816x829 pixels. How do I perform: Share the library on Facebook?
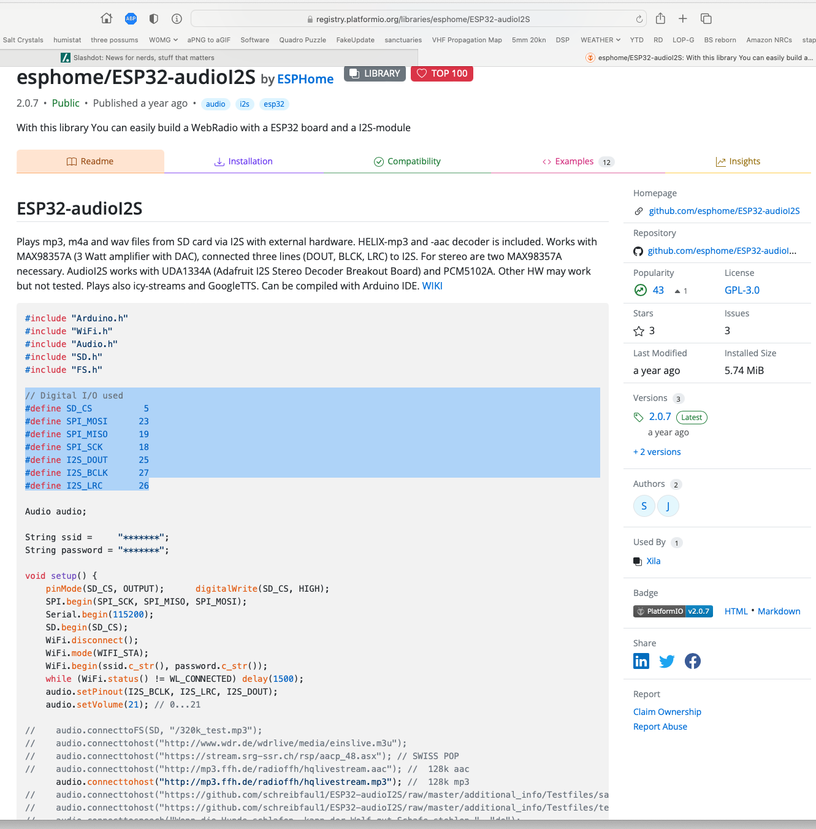(x=693, y=661)
